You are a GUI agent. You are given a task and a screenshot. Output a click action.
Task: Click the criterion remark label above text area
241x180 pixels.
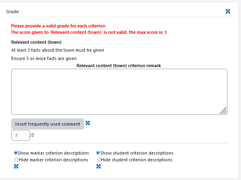tap(119, 66)
